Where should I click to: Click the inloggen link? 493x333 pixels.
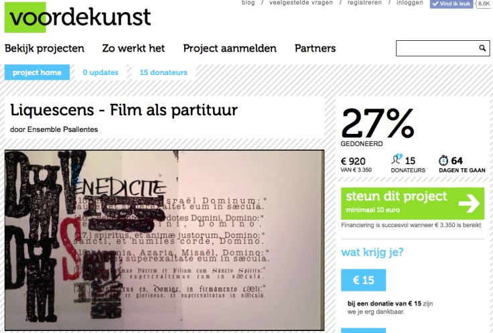410,3
